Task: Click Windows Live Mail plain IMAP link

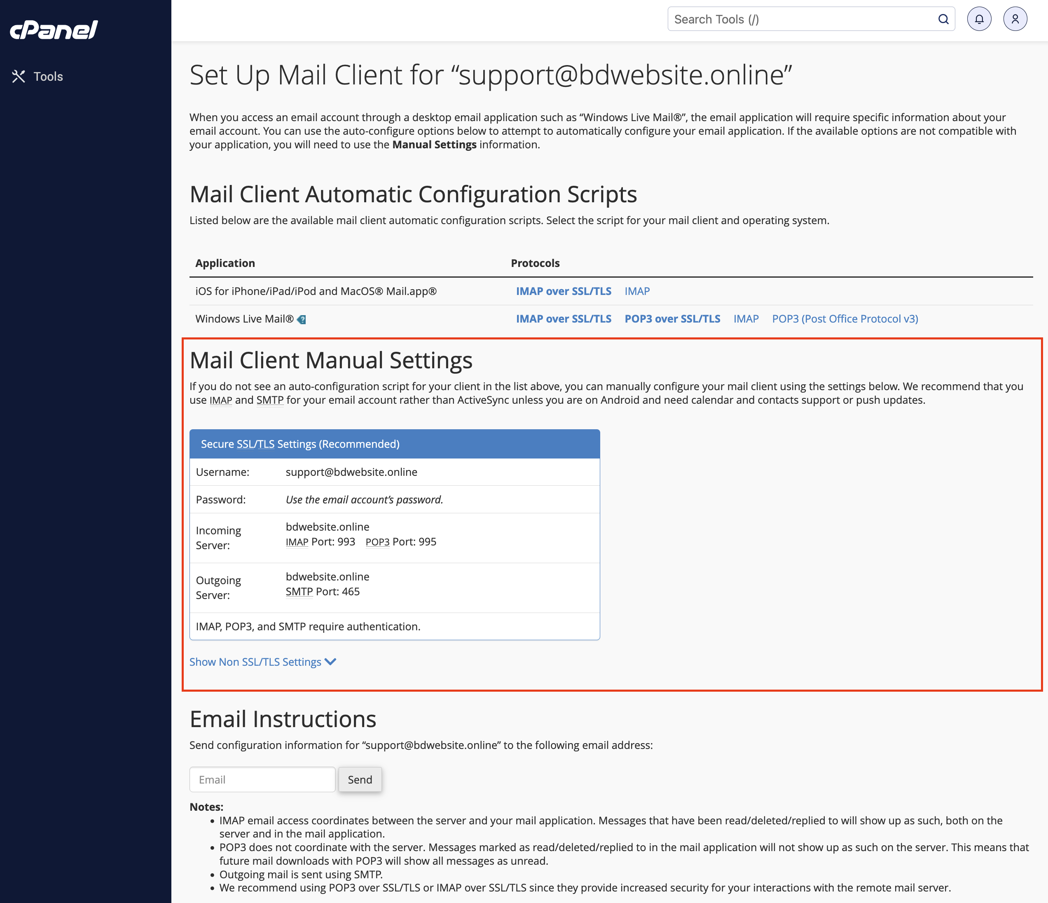Action: tap(746, 319)
